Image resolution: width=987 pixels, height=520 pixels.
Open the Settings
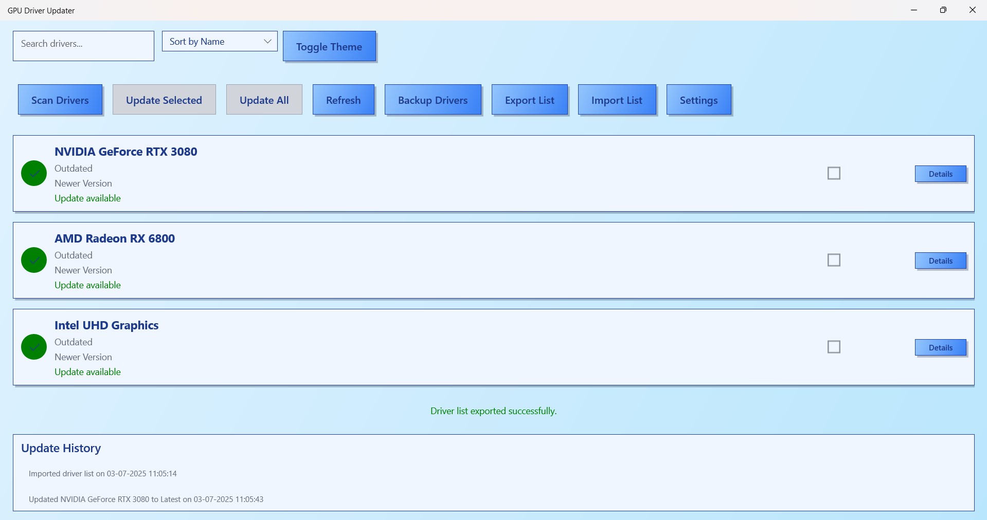click(x=698, y=100)
